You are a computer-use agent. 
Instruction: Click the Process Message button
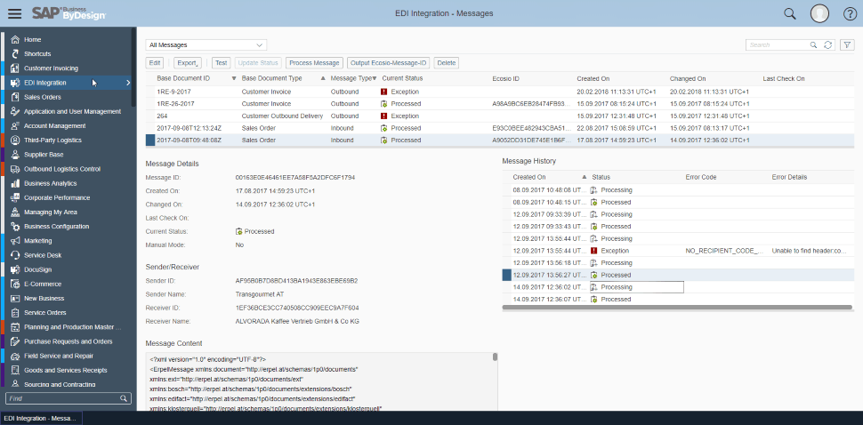[x=314, y=63]
